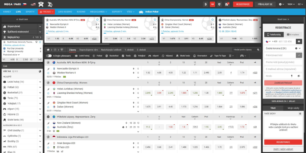
Task: Open Indian Poker link
Action: (x=149, y=12)
